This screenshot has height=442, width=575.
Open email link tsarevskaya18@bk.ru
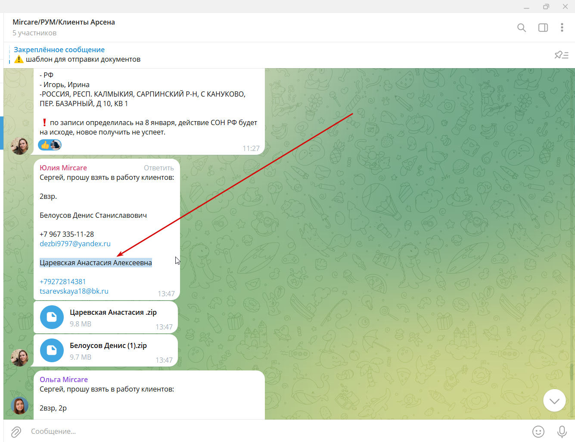pyautogui.click(x=74, y=291)
